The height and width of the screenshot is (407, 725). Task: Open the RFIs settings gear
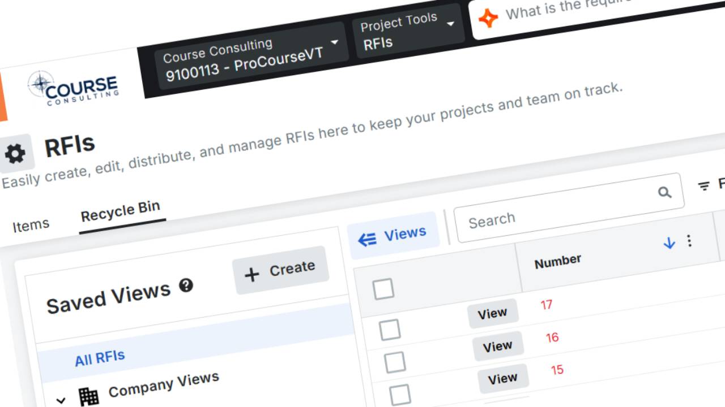(15, 154)
